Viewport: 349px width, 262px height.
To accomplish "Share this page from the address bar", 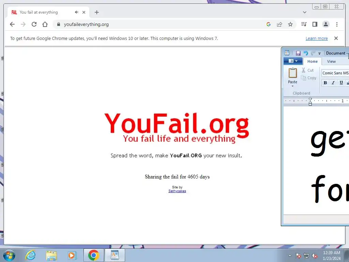I will click(x=279, y=24).
